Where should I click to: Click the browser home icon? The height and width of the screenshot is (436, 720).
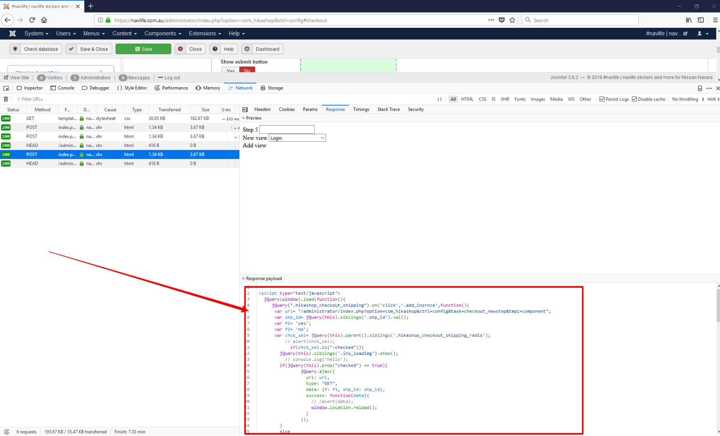pyautogui.click(x=44, y=20)
